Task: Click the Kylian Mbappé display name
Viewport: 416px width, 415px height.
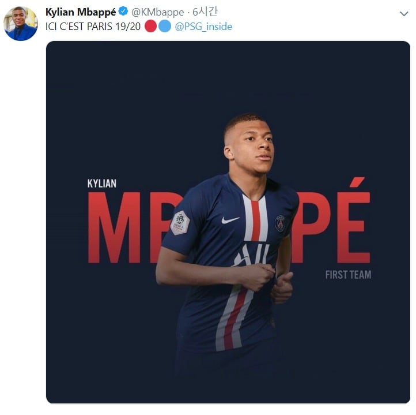Action: pos(81,12)
